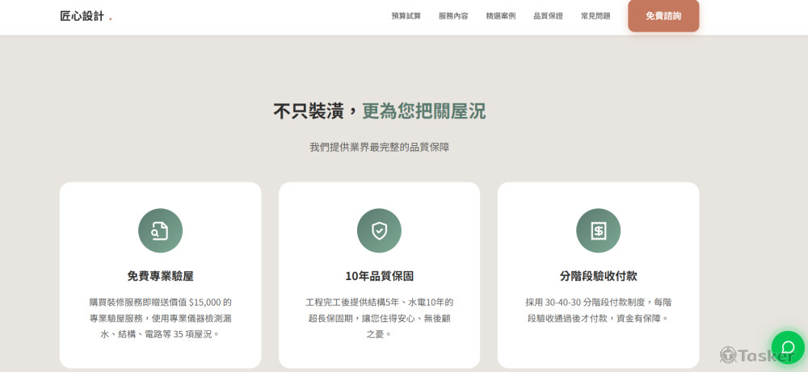Click the subtitle about 業界最完整的品質保障
Image resolution: width=808 pixels, height=372 pixels.
(x=379, y=148)
